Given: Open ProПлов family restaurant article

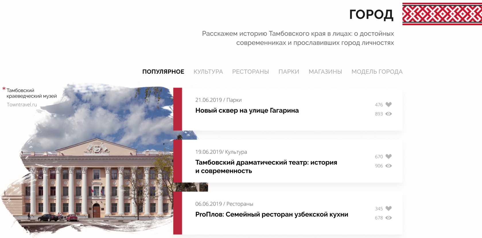Looking at the screenshot, I should click(271, 214).
